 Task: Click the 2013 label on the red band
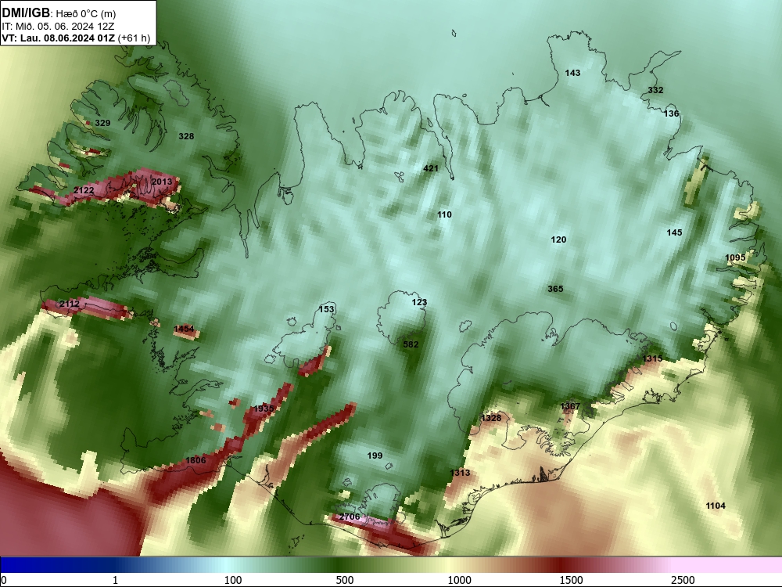click(162, 182)
